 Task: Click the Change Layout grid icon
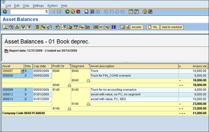click(96, 27)
